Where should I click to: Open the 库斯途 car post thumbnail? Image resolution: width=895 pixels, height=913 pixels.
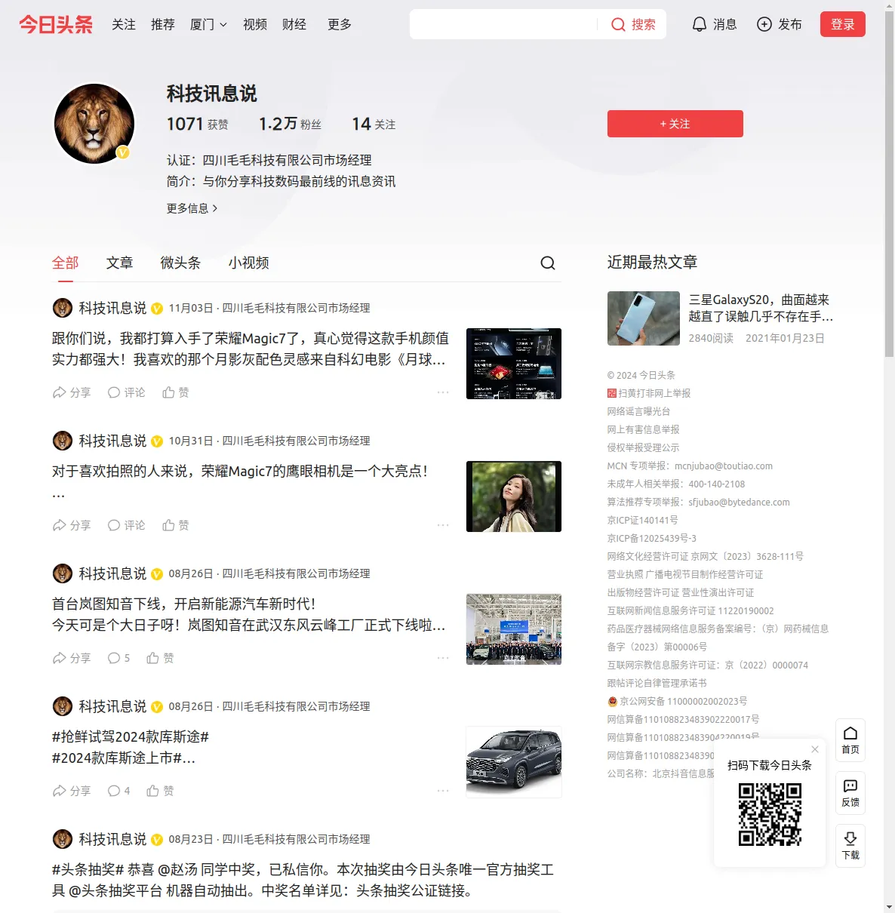pos(514,762)
